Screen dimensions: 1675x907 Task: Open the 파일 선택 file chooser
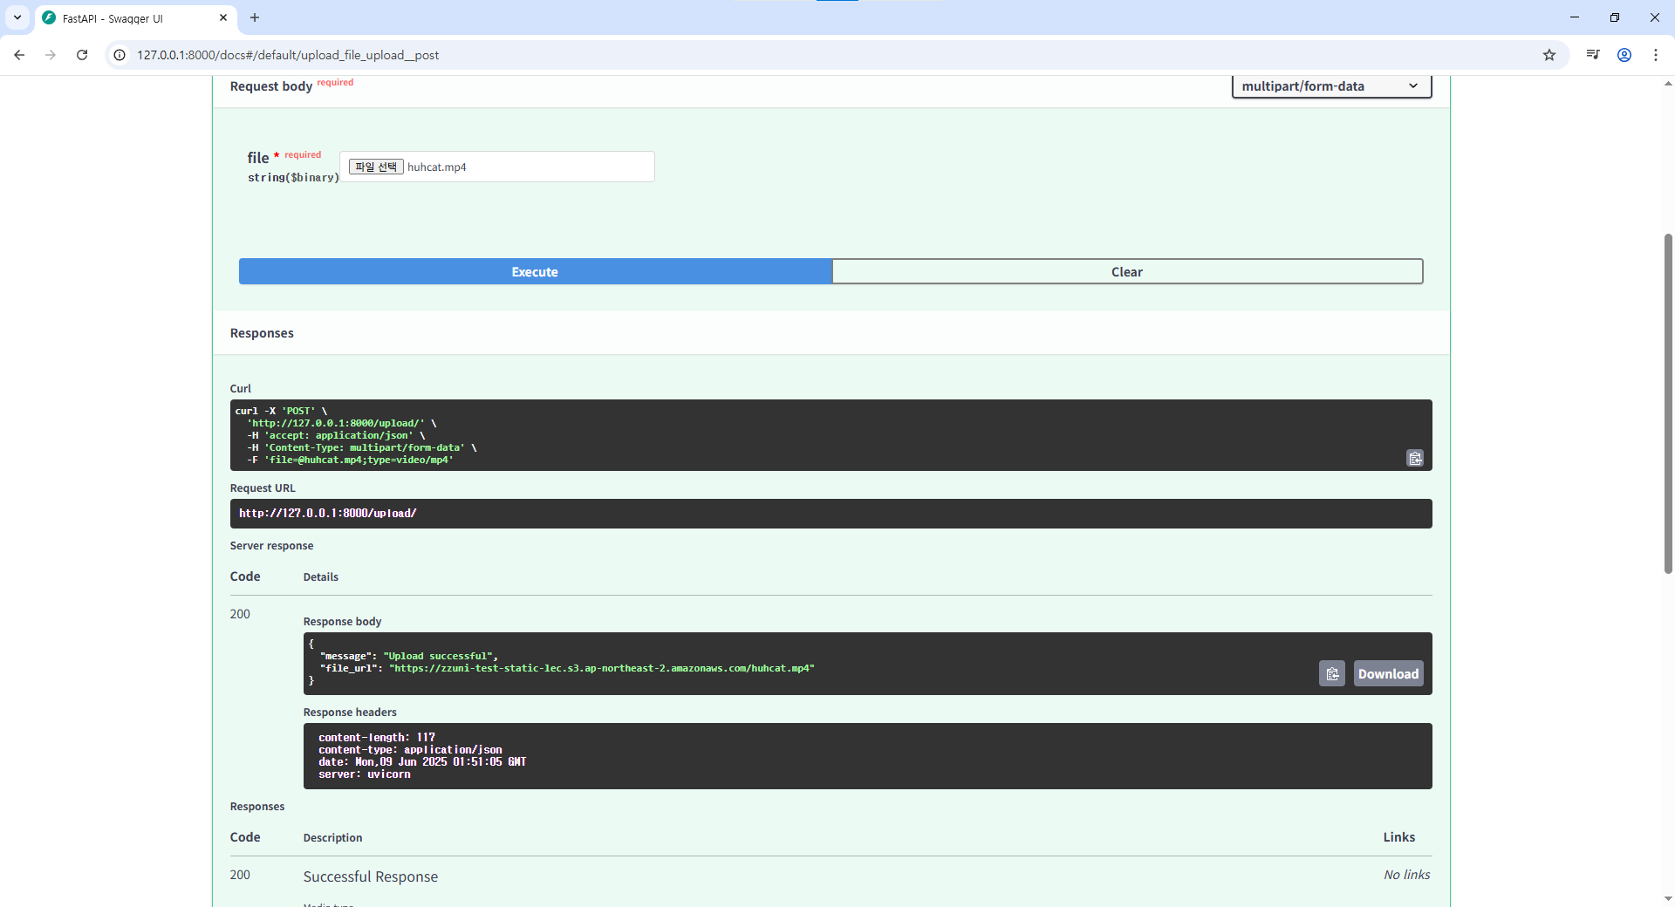coord(376,167)
